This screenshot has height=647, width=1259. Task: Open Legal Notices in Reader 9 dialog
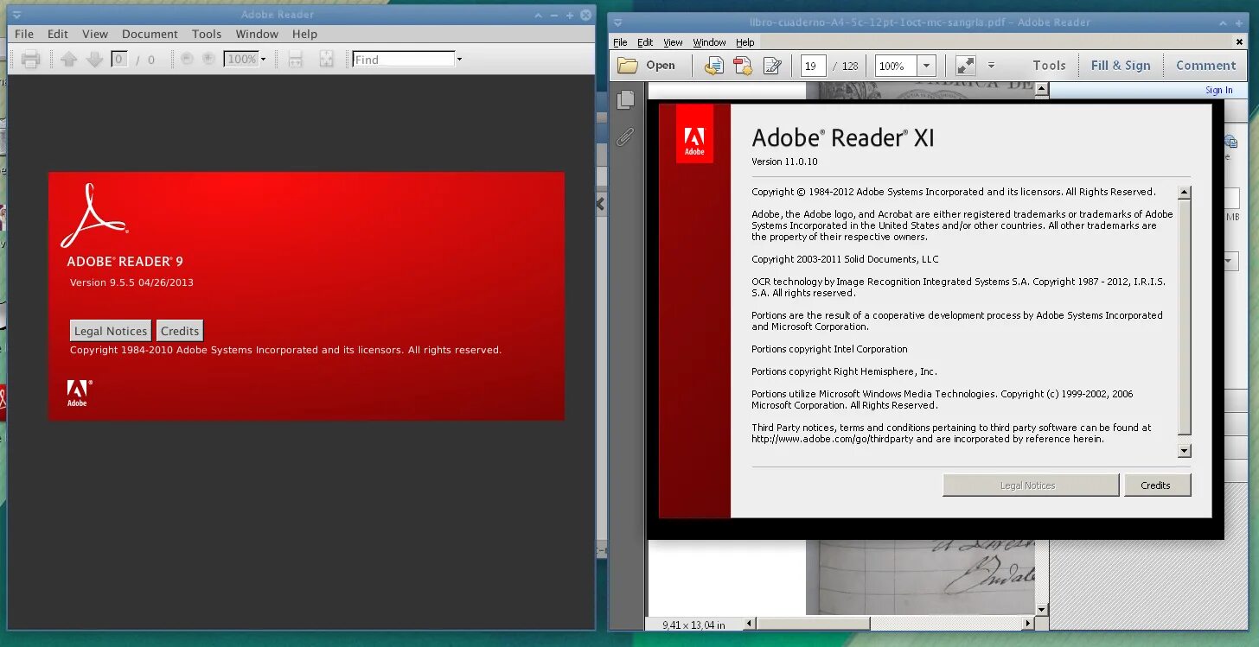coord(111,331)
